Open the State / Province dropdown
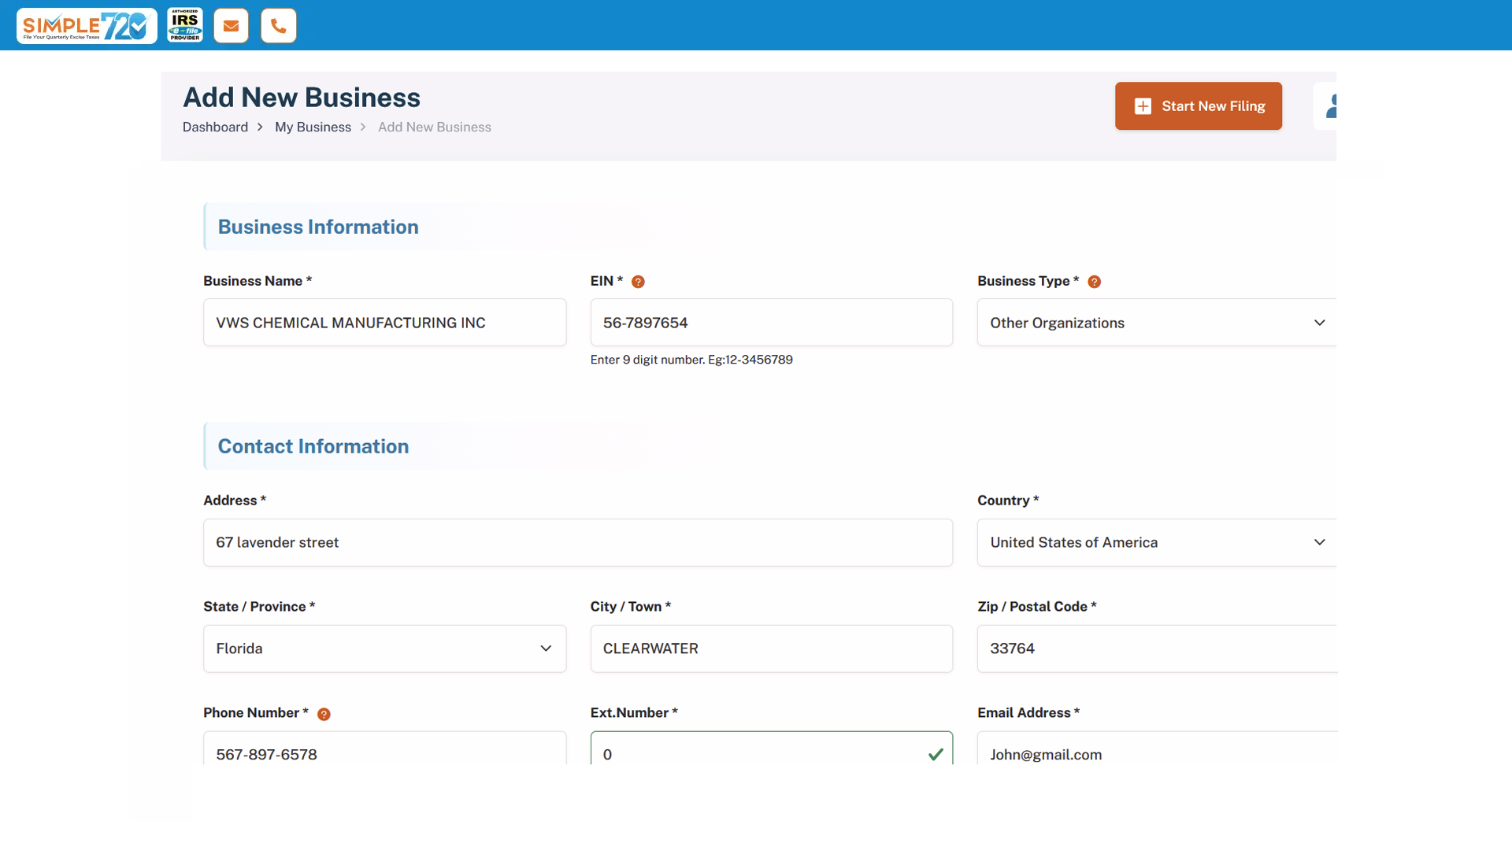The height and width of the screenshot is (850, 1512). tap(384, 649)
